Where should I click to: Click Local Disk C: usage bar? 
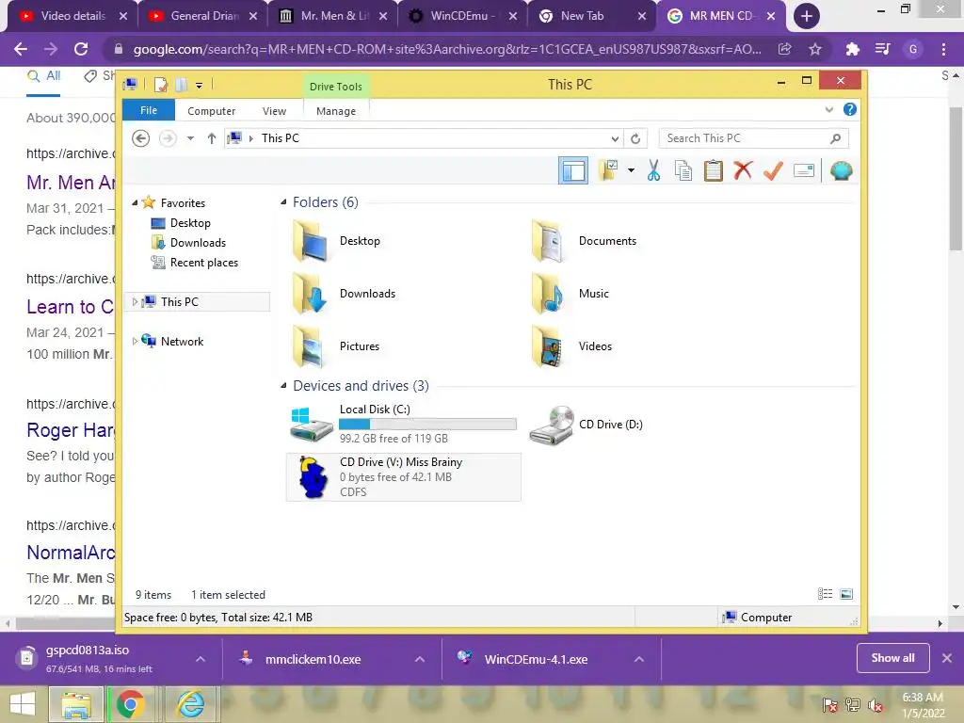pos(428,425)
